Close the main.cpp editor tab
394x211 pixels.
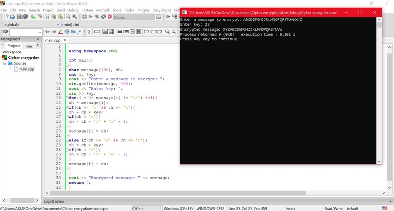pos(65,40)
